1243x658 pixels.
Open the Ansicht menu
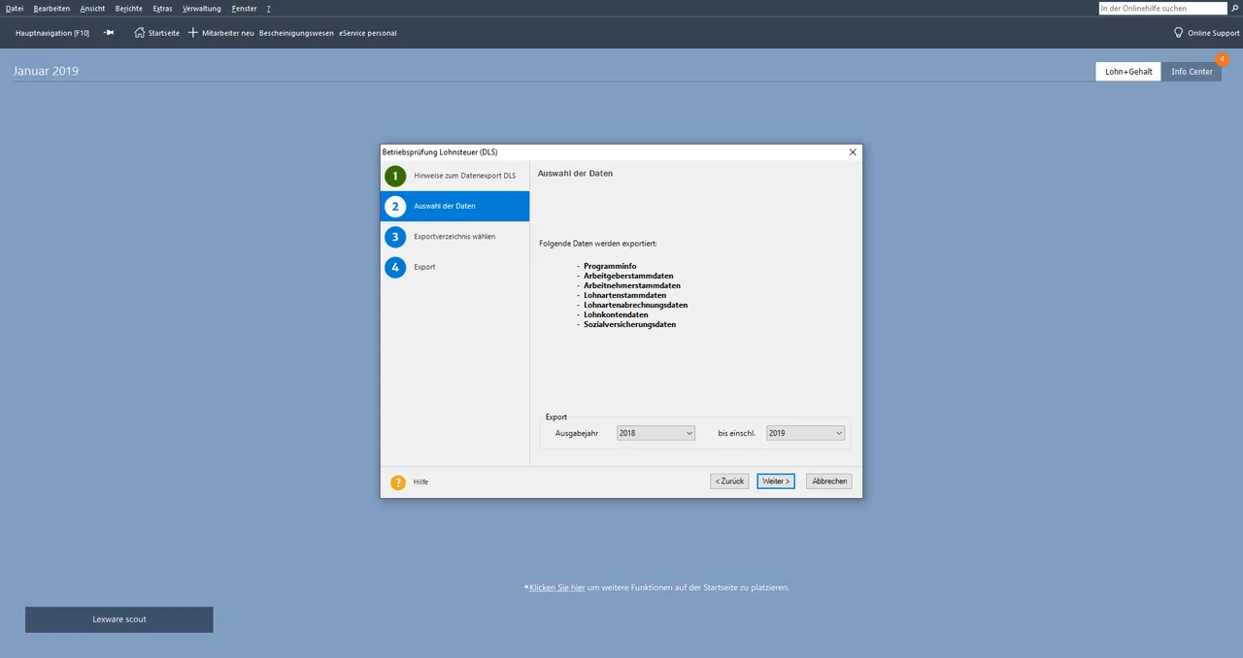coord(93,8)
